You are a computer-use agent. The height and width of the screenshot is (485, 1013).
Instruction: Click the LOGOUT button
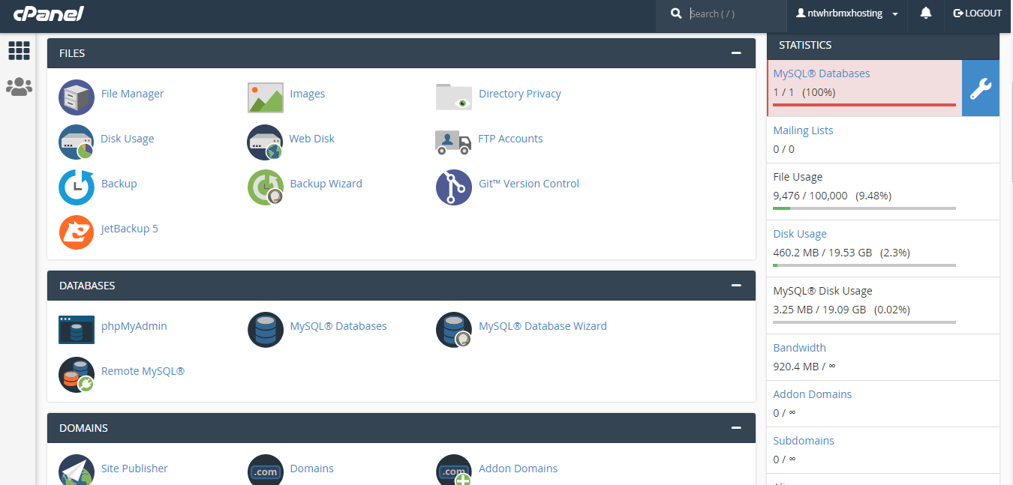pyautogui.click(x=978, y=13)
